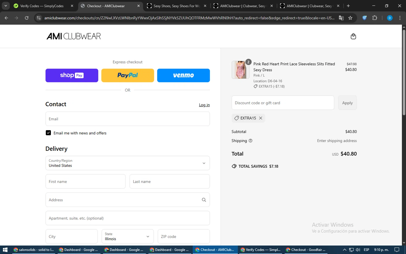Switch to the Sexy Shoes tab

177,6
